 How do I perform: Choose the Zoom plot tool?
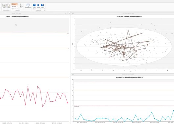(x=14, y=7)
